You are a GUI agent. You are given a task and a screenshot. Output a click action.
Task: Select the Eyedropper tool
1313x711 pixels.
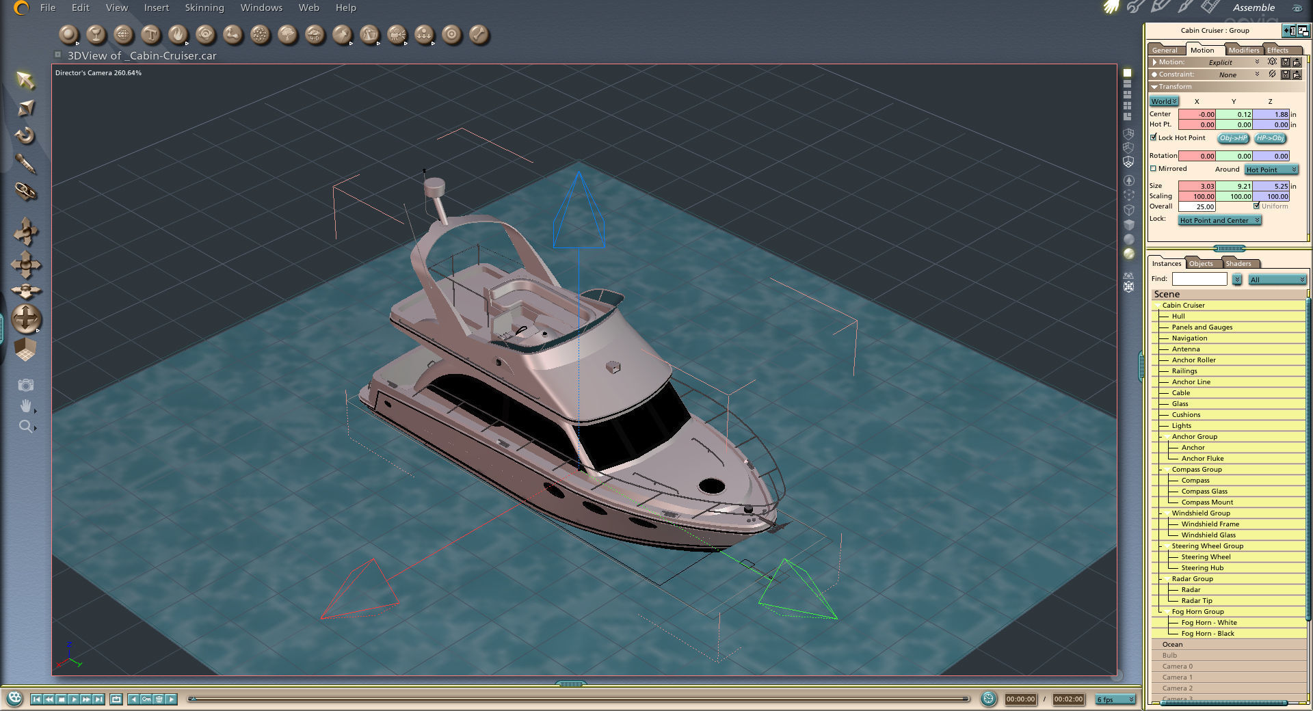click(x=25, y=163)
